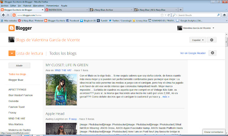
Task: Open the Apple Head post title
Action: tap(55, 114)
